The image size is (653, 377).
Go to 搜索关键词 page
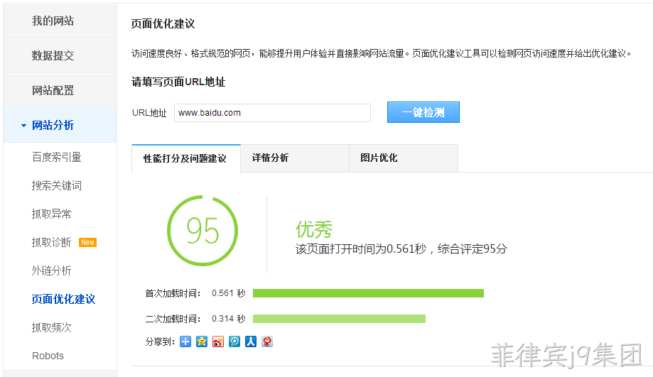[57, 185]
